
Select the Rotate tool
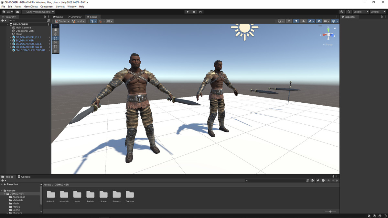(56, 38)
